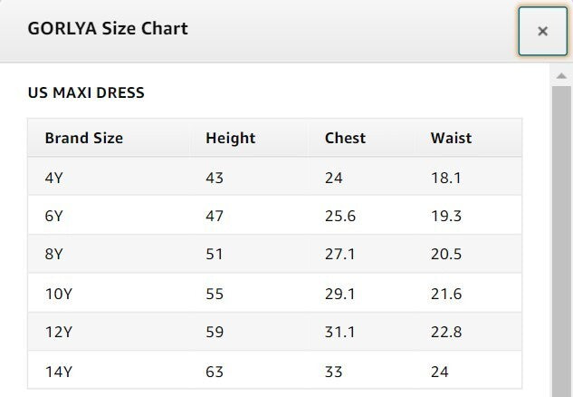The width and height of the screenshot is (573, 397).
Task: Close the GORLYA Size Chart dialog
Action: pos(542,31)
